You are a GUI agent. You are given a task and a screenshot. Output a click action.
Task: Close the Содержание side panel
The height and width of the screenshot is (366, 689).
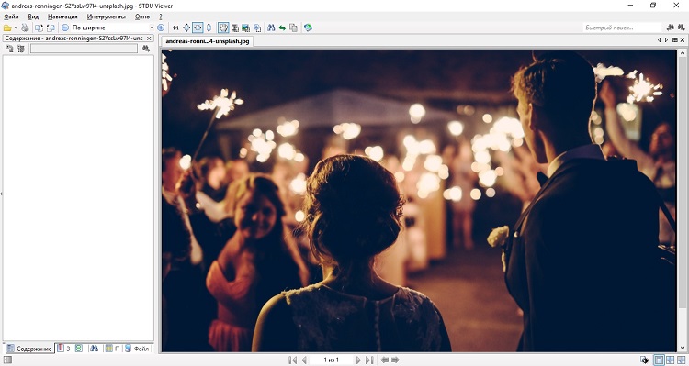pos(149,39)
